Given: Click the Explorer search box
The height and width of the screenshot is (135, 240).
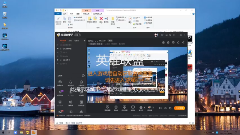Looking at the screenshot, I should (x=181, y=31).
